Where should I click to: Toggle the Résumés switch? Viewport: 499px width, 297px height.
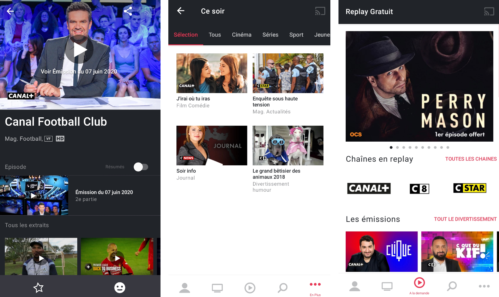pos(141,167)
